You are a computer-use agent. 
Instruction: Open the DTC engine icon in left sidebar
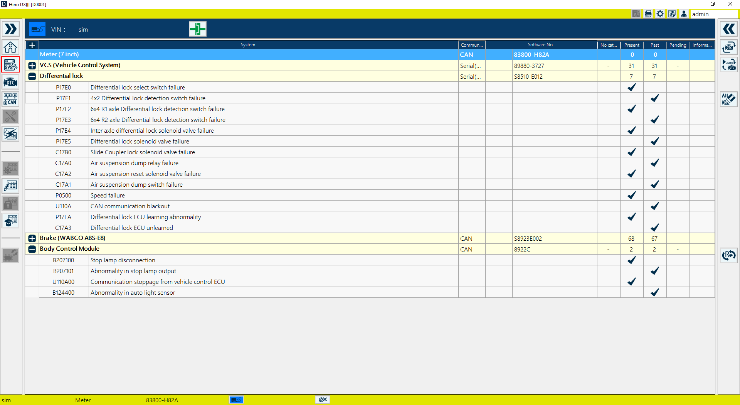[x=10, y=82]
